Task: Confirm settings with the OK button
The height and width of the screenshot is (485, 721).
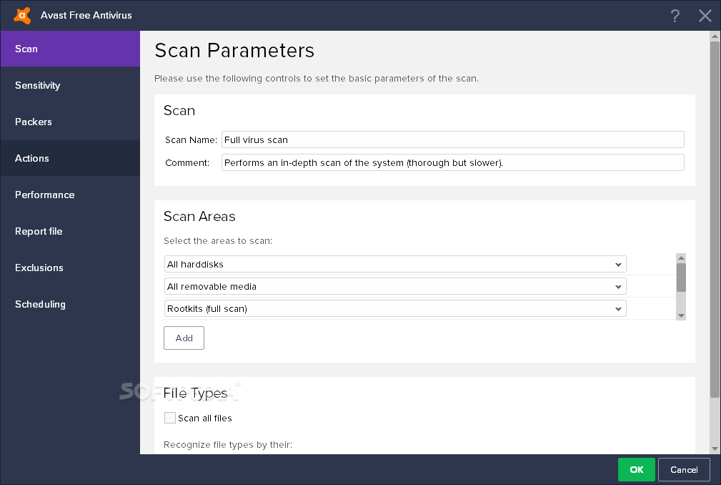Action: tap(637, 470)
